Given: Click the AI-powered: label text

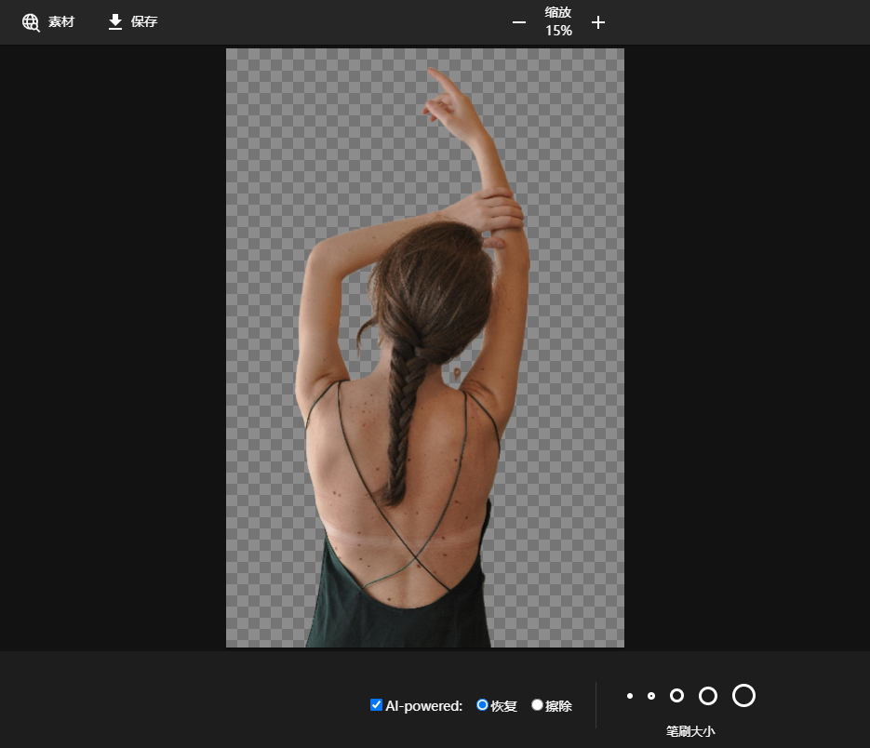Looking at the screenshot, I should 424,706.
